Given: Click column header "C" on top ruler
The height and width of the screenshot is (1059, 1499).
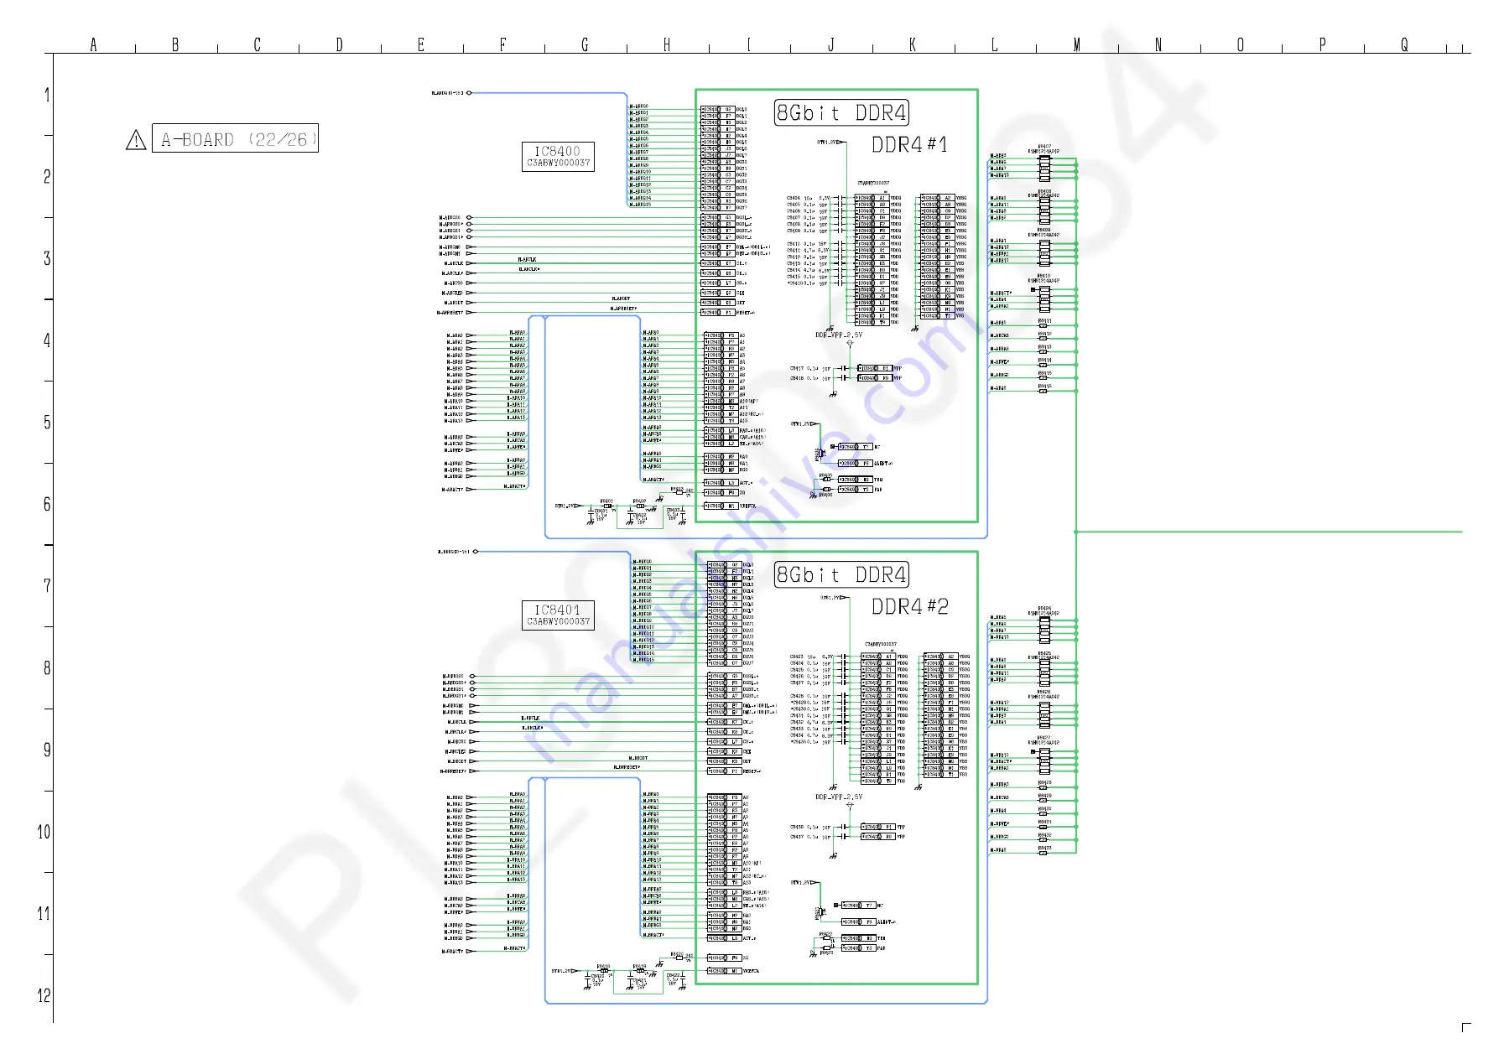Looking at the screenshot, I should (258, 44).
